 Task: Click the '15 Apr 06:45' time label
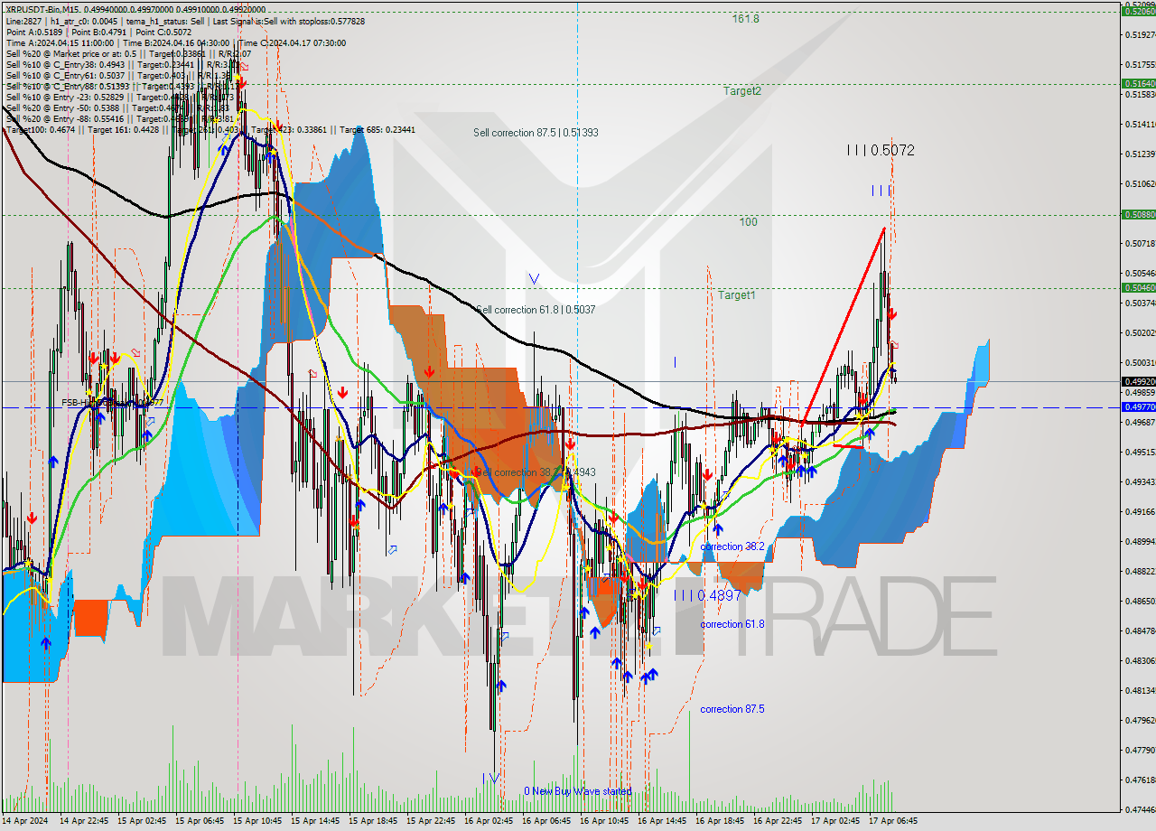coord(200,821)
